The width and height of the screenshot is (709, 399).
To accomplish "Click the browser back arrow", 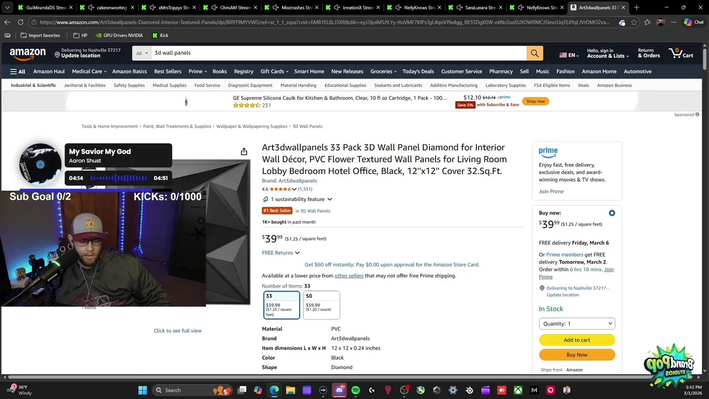I will [7, 22].
